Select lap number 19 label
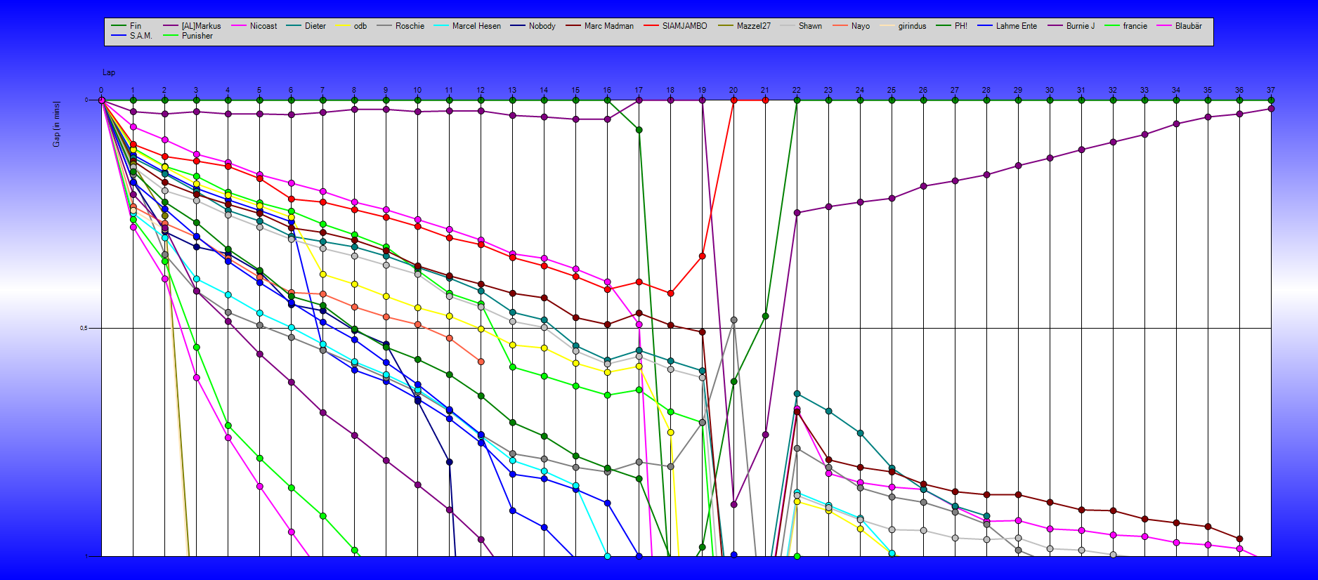This screenshot has height=580, width=1318. [702, 90]
